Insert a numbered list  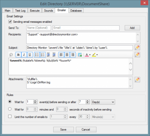click(x=43, y=55)
